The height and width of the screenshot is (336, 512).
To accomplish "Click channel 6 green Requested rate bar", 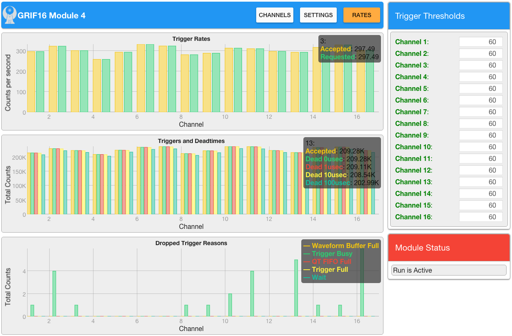I will pyautogui.click(x=150, y=78).
